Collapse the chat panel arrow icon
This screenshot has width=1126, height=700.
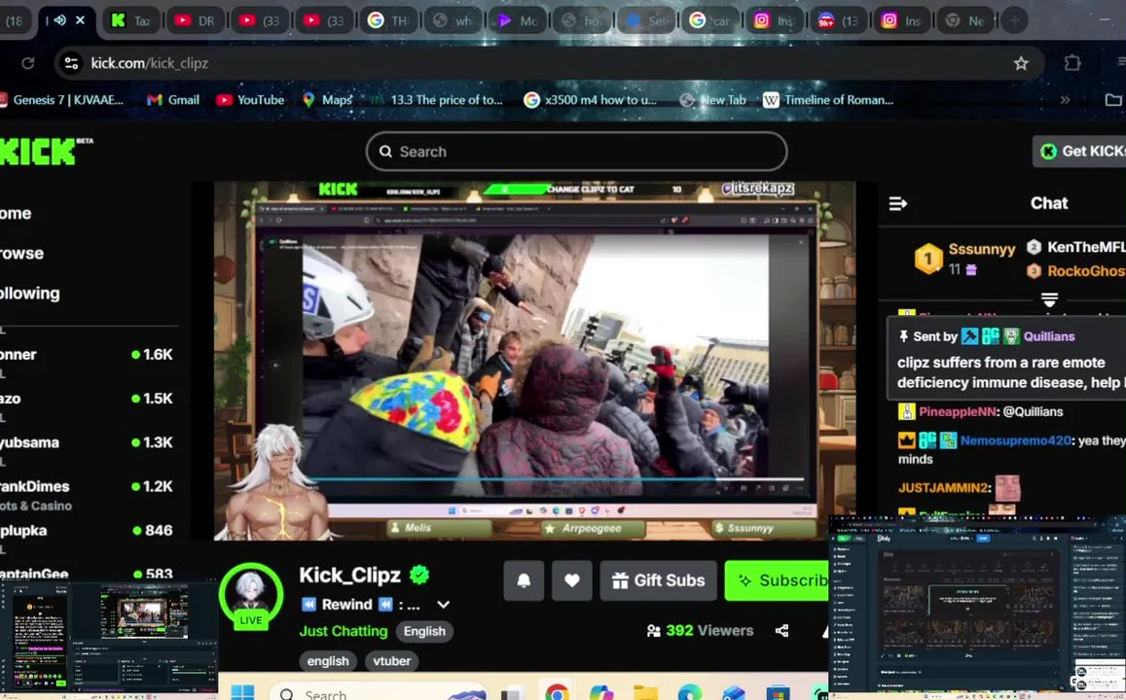pos(897,204)
